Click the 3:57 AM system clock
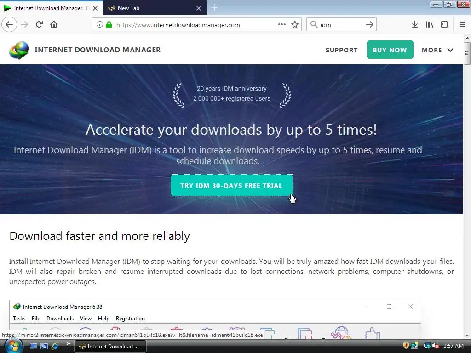Viewport: 471px width, 353px height. (454, 346)
